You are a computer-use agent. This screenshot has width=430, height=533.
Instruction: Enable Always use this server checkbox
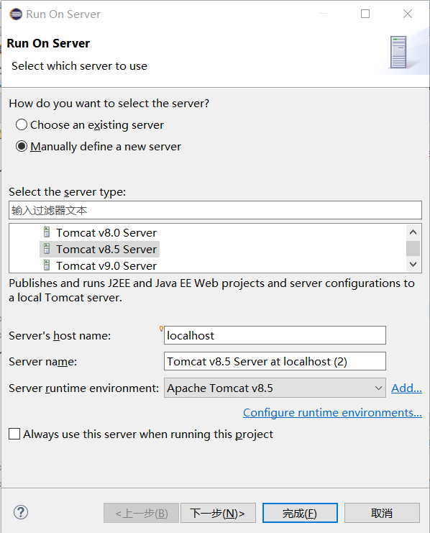[x=14, y=434]
